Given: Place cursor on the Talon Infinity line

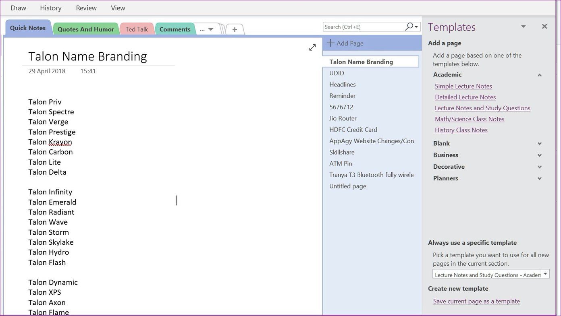Looking at the screenshot, I should click(x=50, y=192).
